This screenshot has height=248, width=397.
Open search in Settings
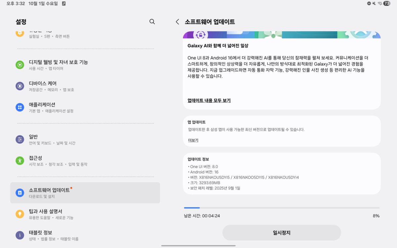tap(152, 21)
